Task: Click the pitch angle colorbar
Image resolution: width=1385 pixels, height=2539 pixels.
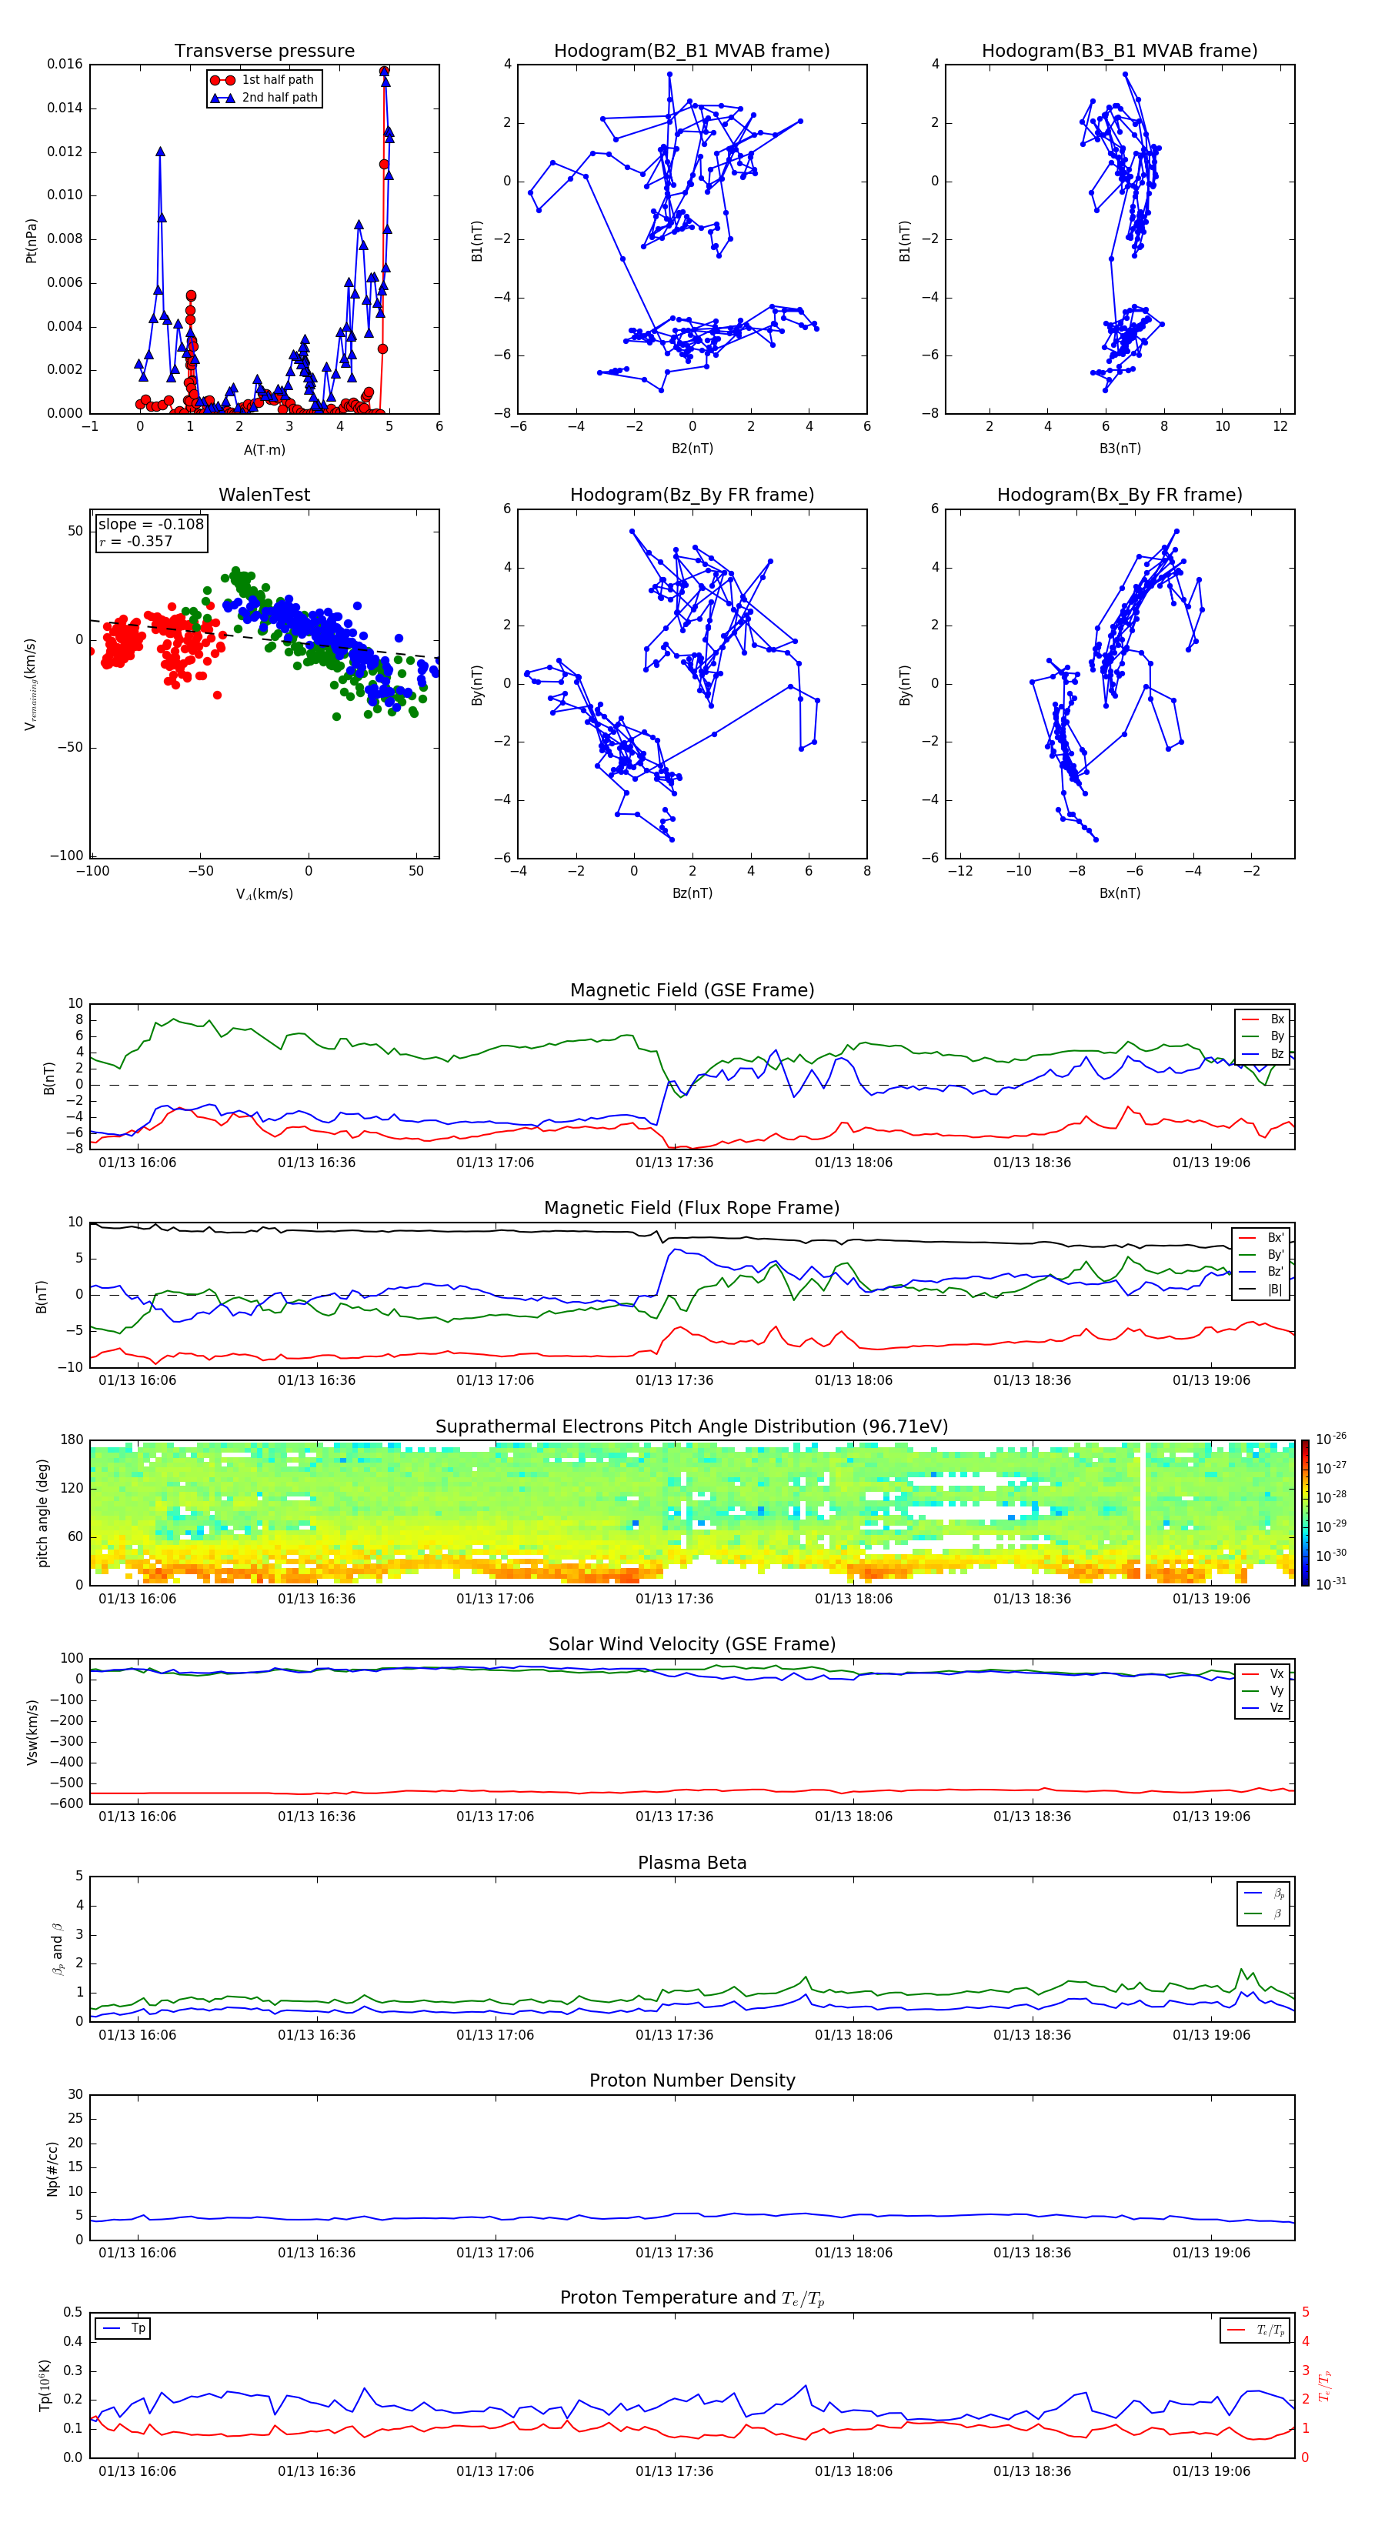Action: point(1304,1514)
